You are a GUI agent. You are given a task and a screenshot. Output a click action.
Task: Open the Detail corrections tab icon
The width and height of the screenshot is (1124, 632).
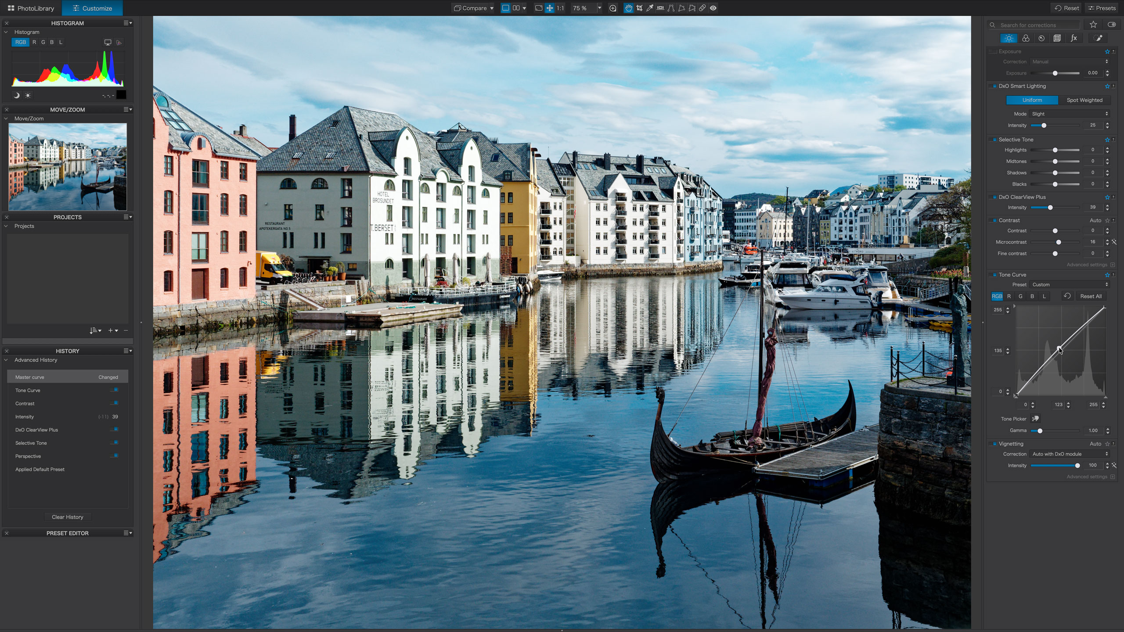pos(1041,38)
